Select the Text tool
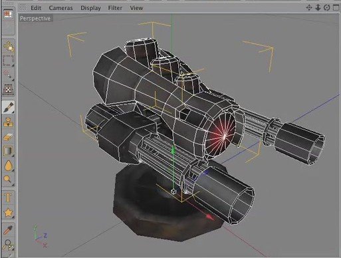This screenshot has height=258, width=341. click(x=8, y=197)
